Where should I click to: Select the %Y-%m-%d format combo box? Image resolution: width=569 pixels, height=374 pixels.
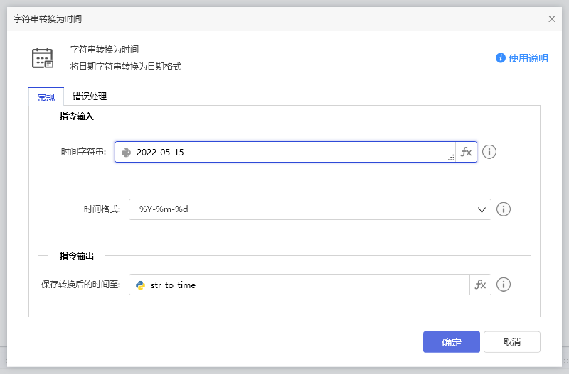(x=299, y=209)
